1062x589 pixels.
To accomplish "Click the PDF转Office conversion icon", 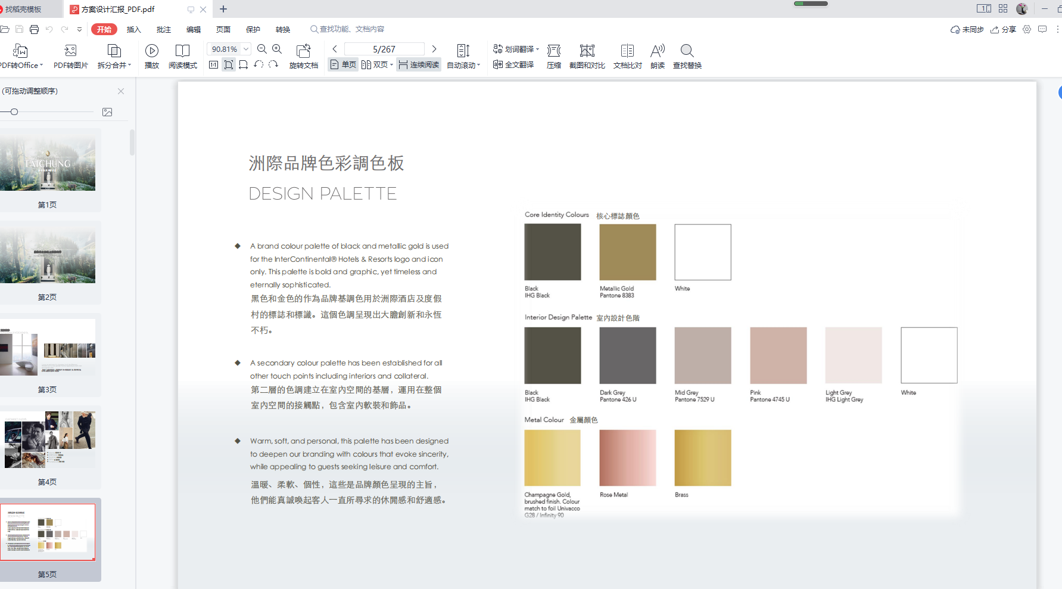I will [20, 51].
